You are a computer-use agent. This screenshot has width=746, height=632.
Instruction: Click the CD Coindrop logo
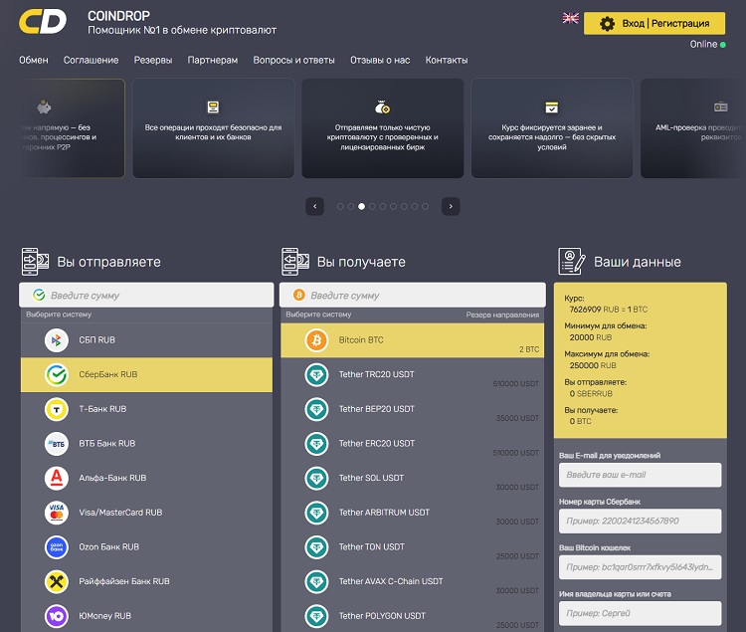coord(44,22)
